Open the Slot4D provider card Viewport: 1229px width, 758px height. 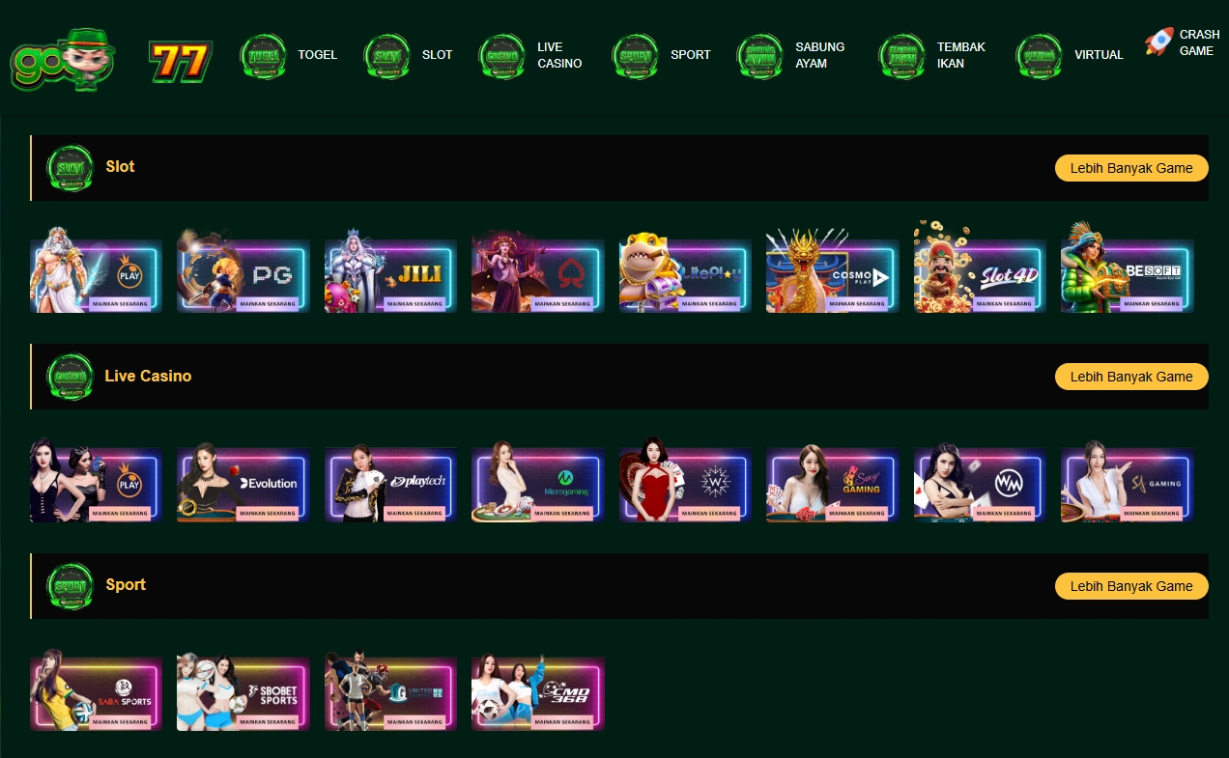[x=980, y=267]
